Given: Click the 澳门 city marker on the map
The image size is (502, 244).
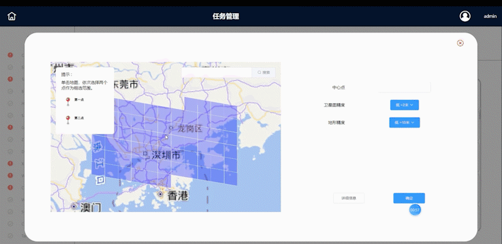Looking at the screenshot, I should point(74,206).
